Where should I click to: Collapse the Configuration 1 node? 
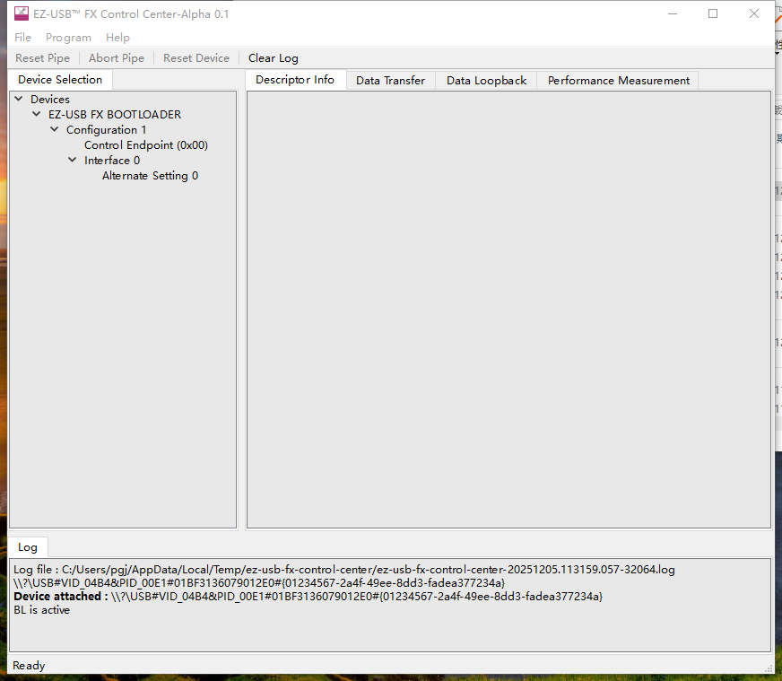point(55,130)
